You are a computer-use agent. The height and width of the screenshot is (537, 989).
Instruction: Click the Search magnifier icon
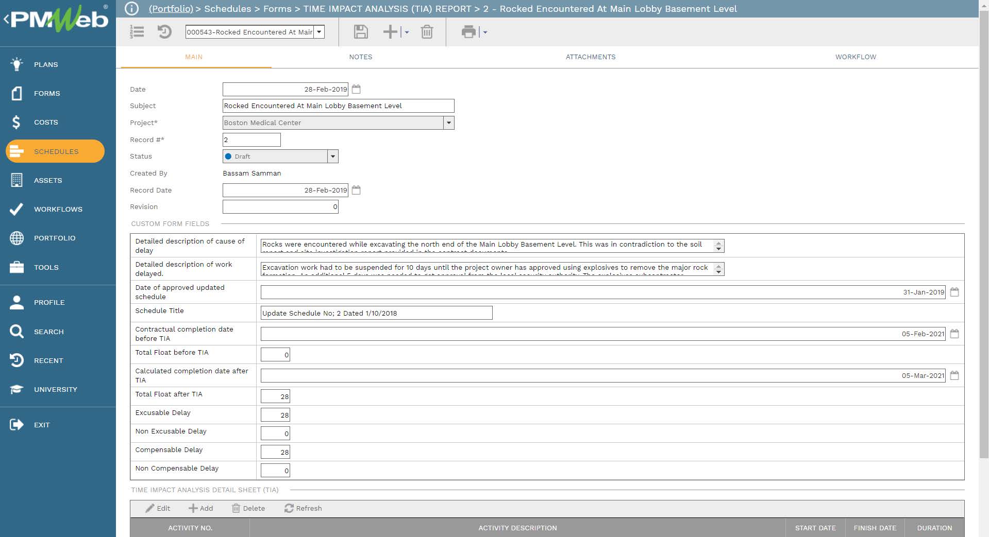coord(16,332)
